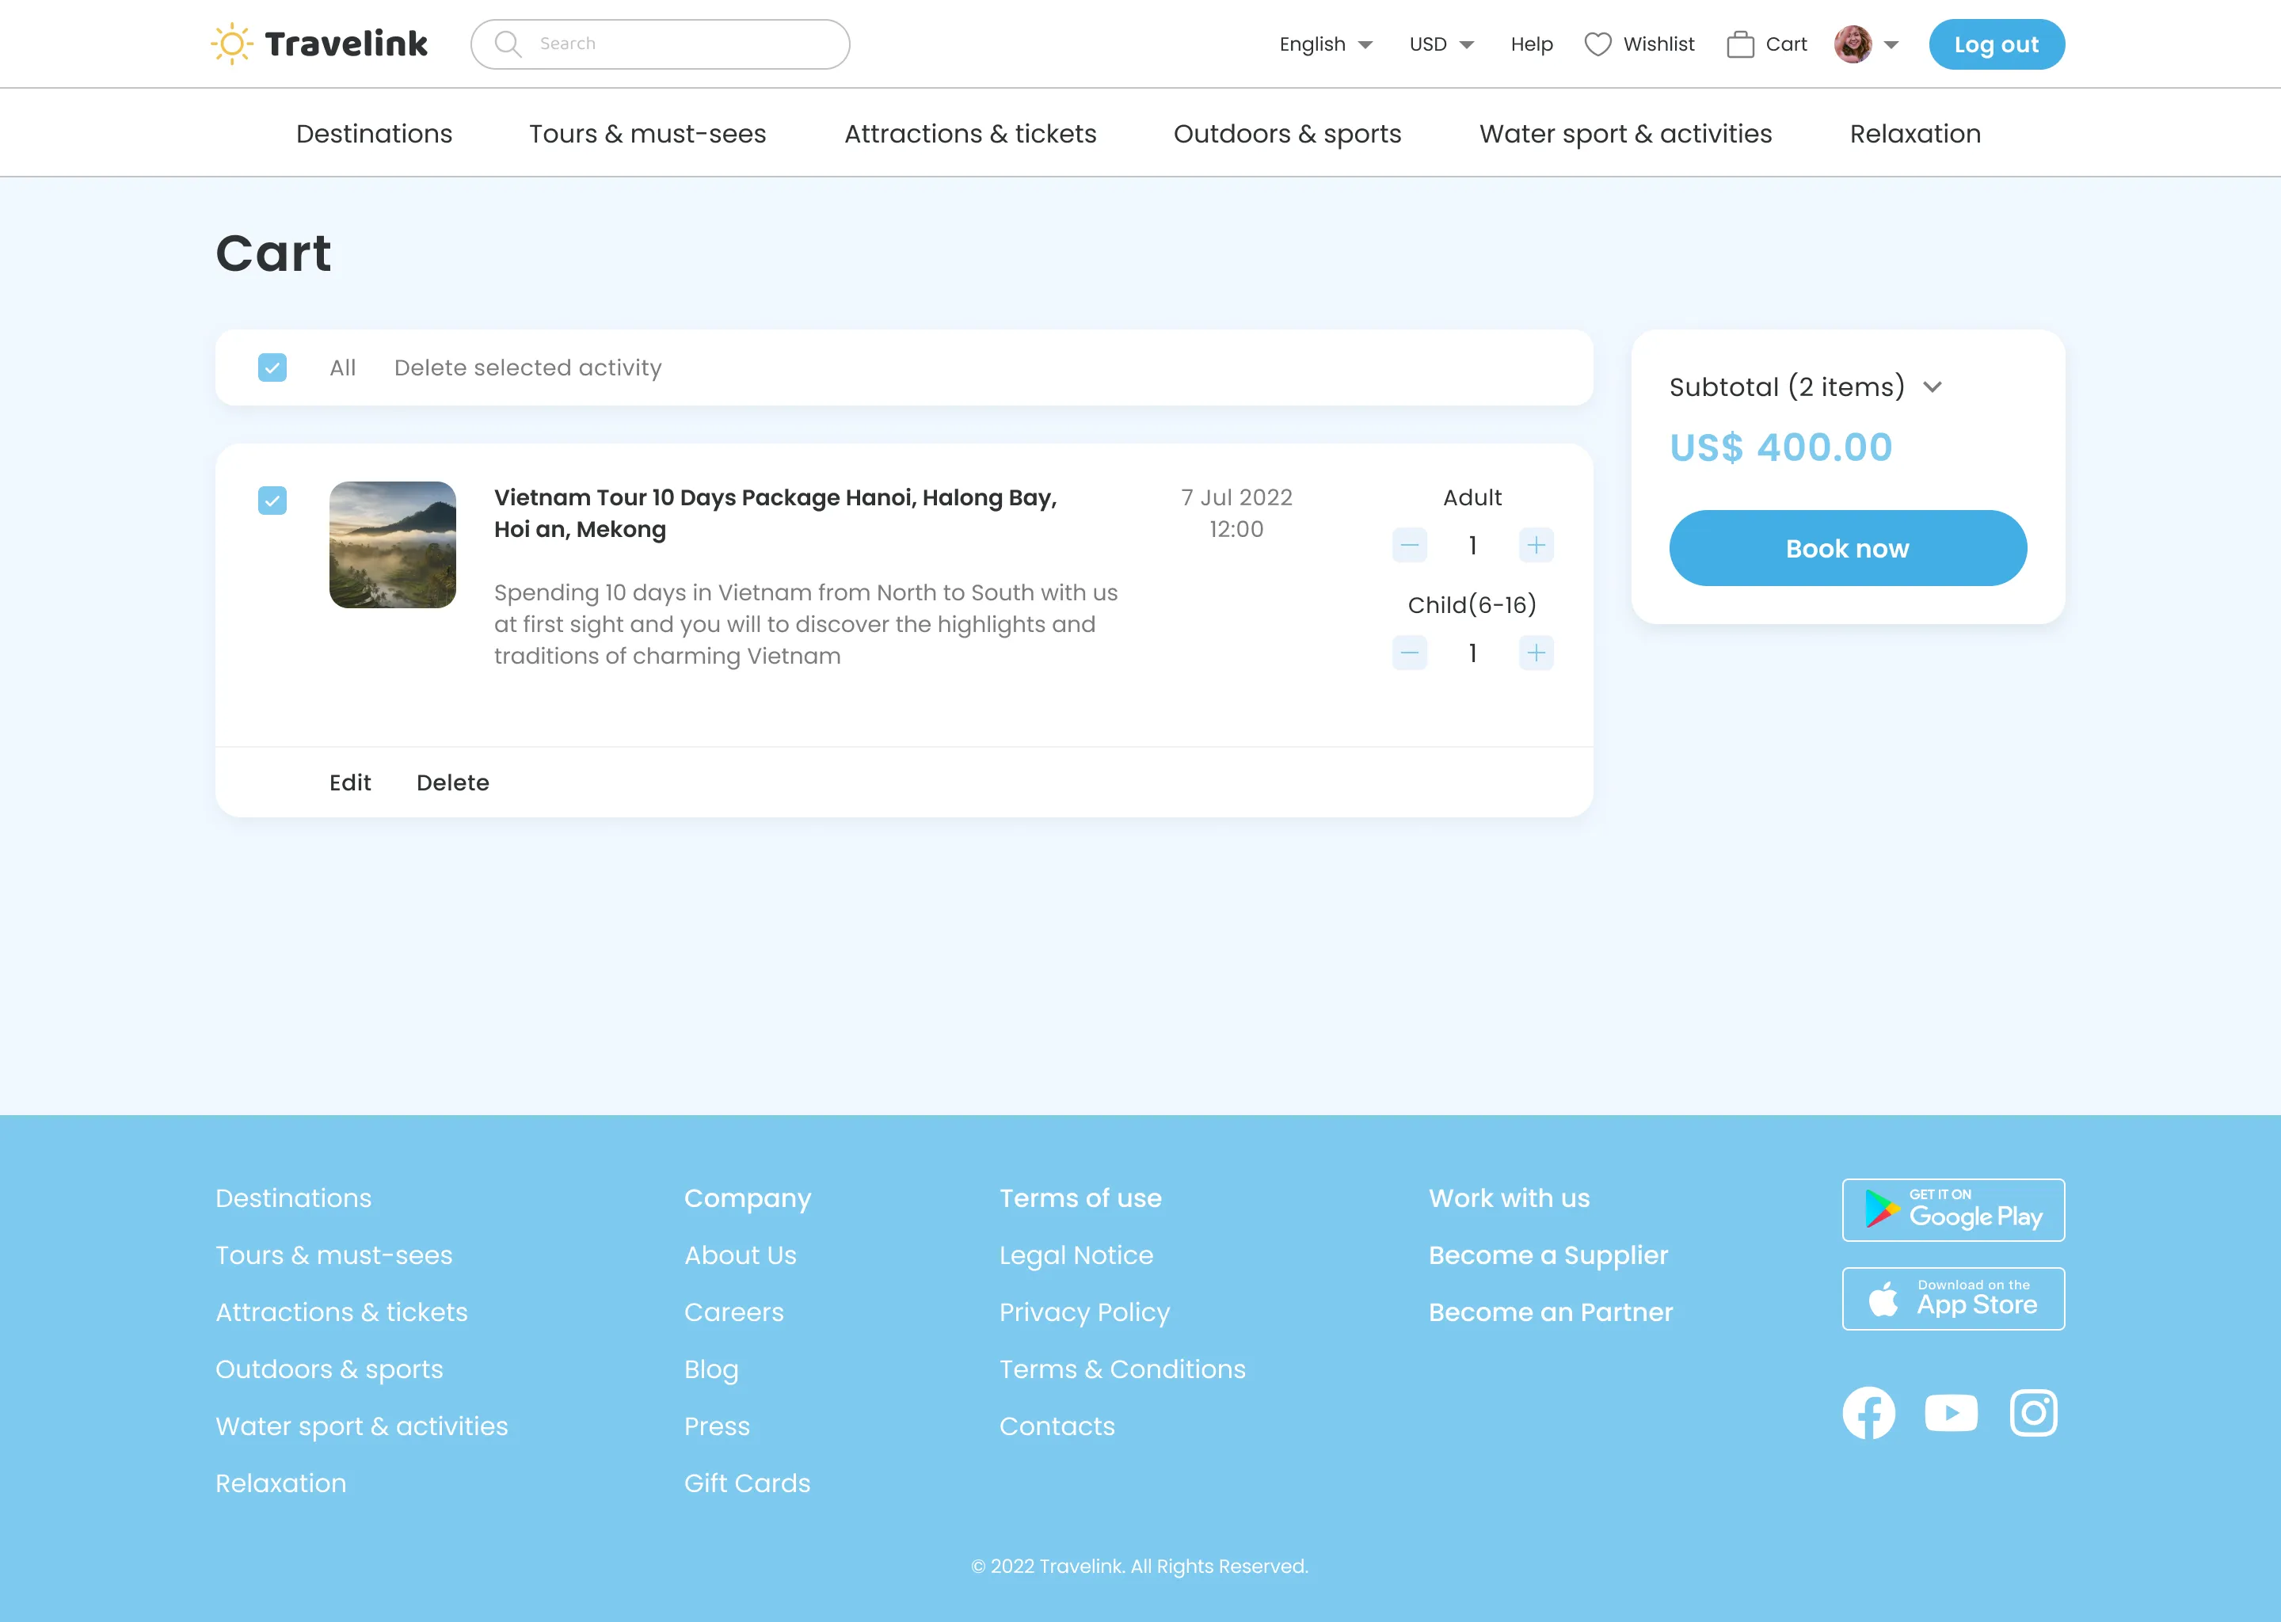Viewport: 2281px width, 1622px height.
Task: Open Travelink's Instagram icon
Action: click(x=2033, y=1412)
